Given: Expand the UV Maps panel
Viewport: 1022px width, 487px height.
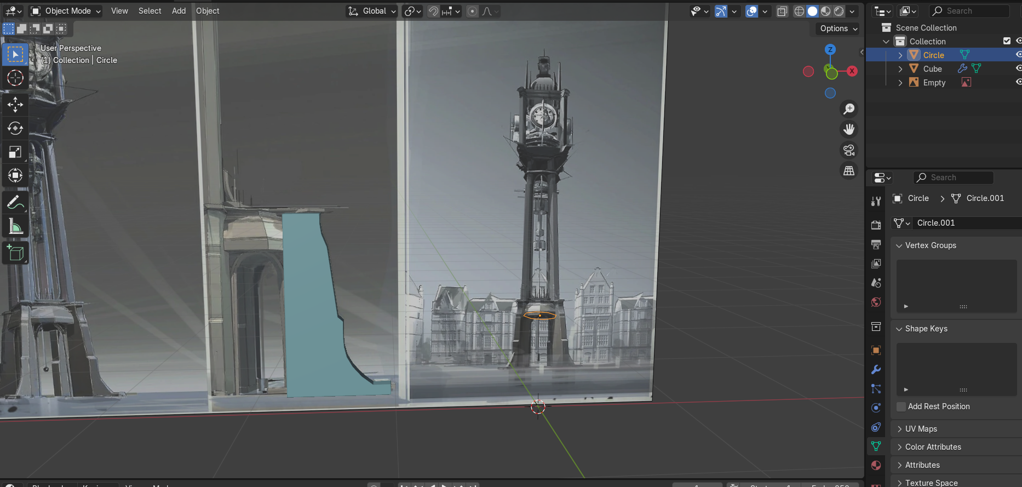Looking at the screenshot, I should tap(921, 429).
